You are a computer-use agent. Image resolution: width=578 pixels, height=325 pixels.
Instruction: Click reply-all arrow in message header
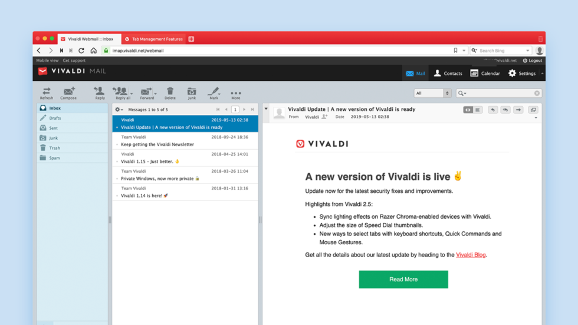(x=505, y=110)
